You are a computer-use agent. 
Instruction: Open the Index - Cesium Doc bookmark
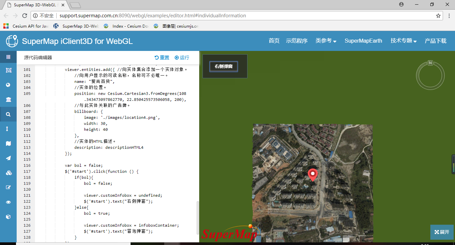click(x=127, y=26)
